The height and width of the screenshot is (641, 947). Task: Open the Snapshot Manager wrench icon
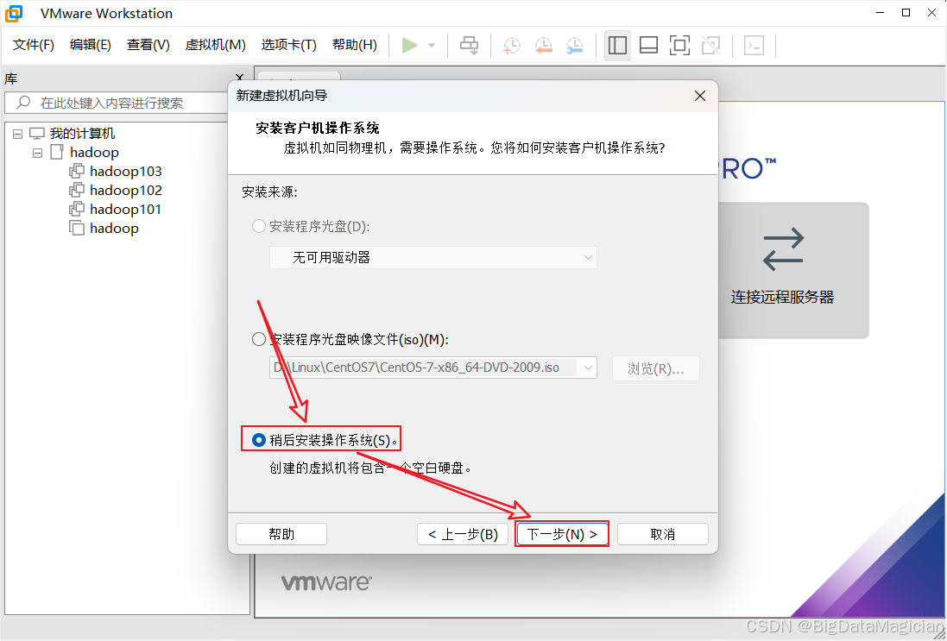(x=575, y=45)
